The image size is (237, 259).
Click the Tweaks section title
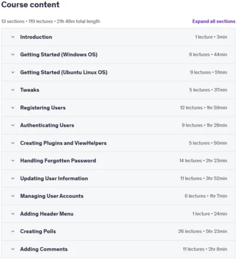click(x=30, y=90)
